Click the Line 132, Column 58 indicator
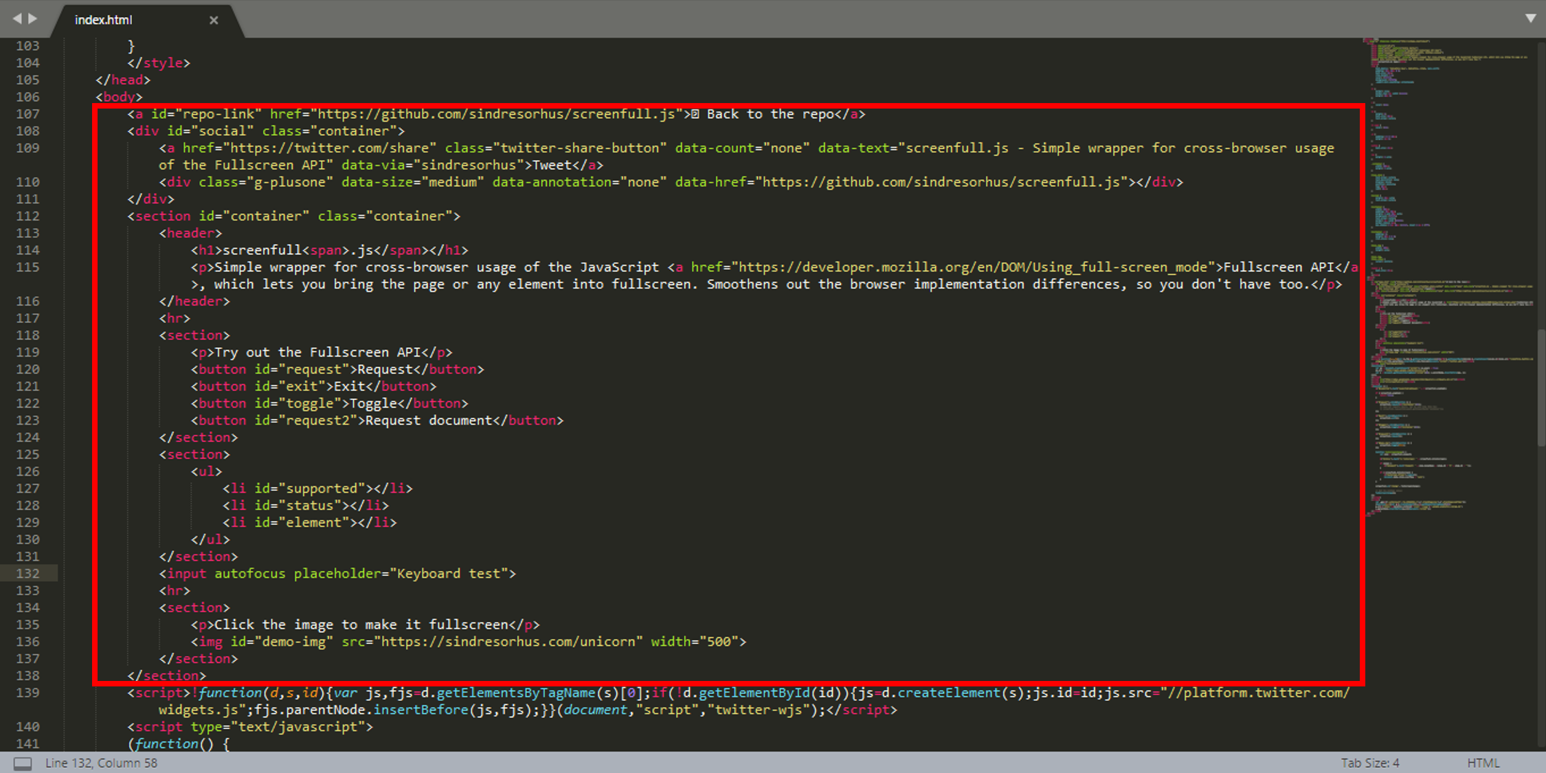This screenshot has width=1546, height=773. [x=101, y=763]
